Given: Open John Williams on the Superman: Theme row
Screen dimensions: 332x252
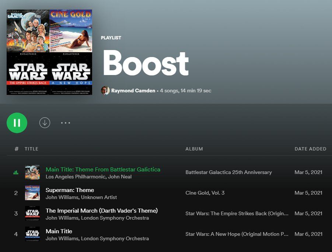Looking at the screenshot, I should click(62, 198).
